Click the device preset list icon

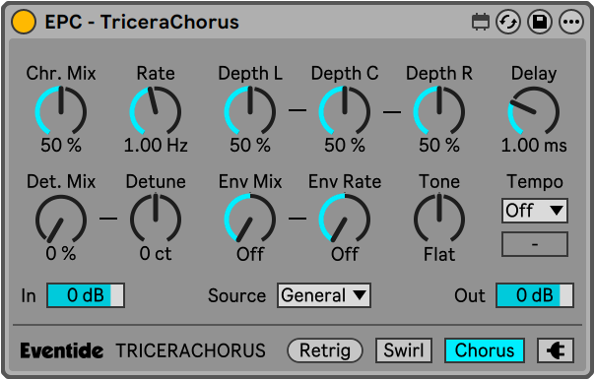481,22
